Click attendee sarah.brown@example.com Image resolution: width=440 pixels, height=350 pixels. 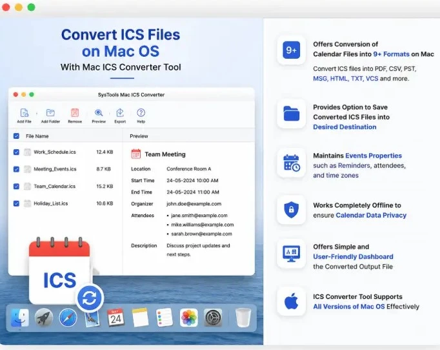click(201, 234)
